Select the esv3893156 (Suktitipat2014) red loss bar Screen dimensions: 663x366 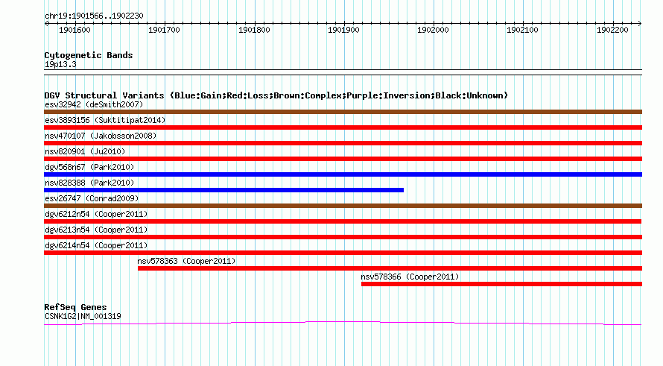343,127
